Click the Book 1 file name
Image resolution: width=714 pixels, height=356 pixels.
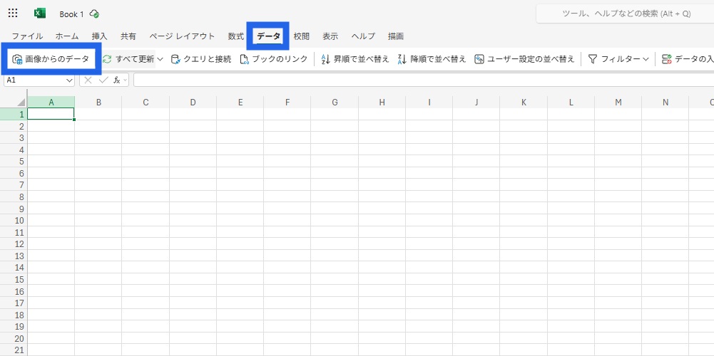[71, 14]
